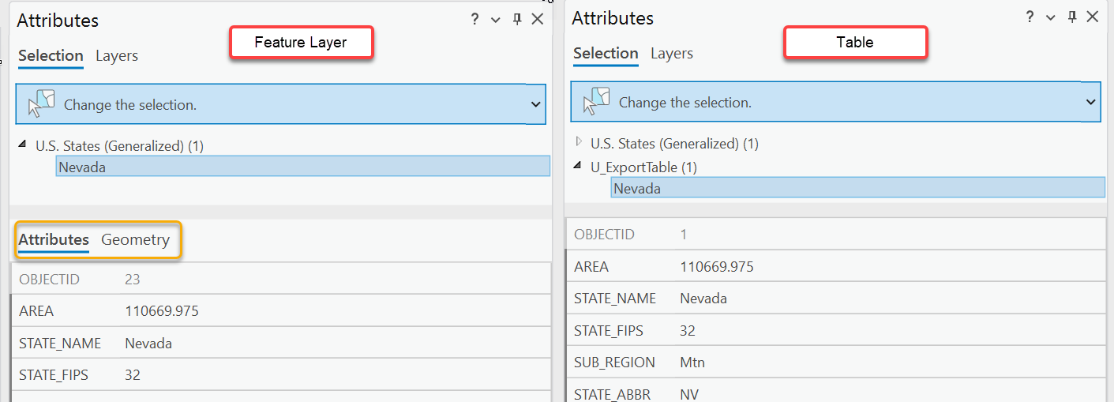Close the Table Attributes pane

(1093, 17)
